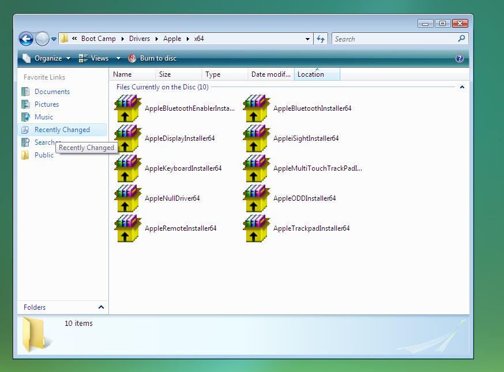Select the AppleKeyboardInstaller64 archive icon
The width and height of the screenshot is (504, 372).
click(127, 168)
